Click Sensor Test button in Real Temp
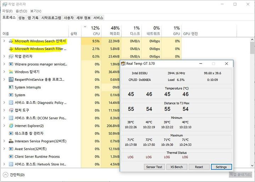Viewport: 255px width, 182px height. (x=154, y=167)
